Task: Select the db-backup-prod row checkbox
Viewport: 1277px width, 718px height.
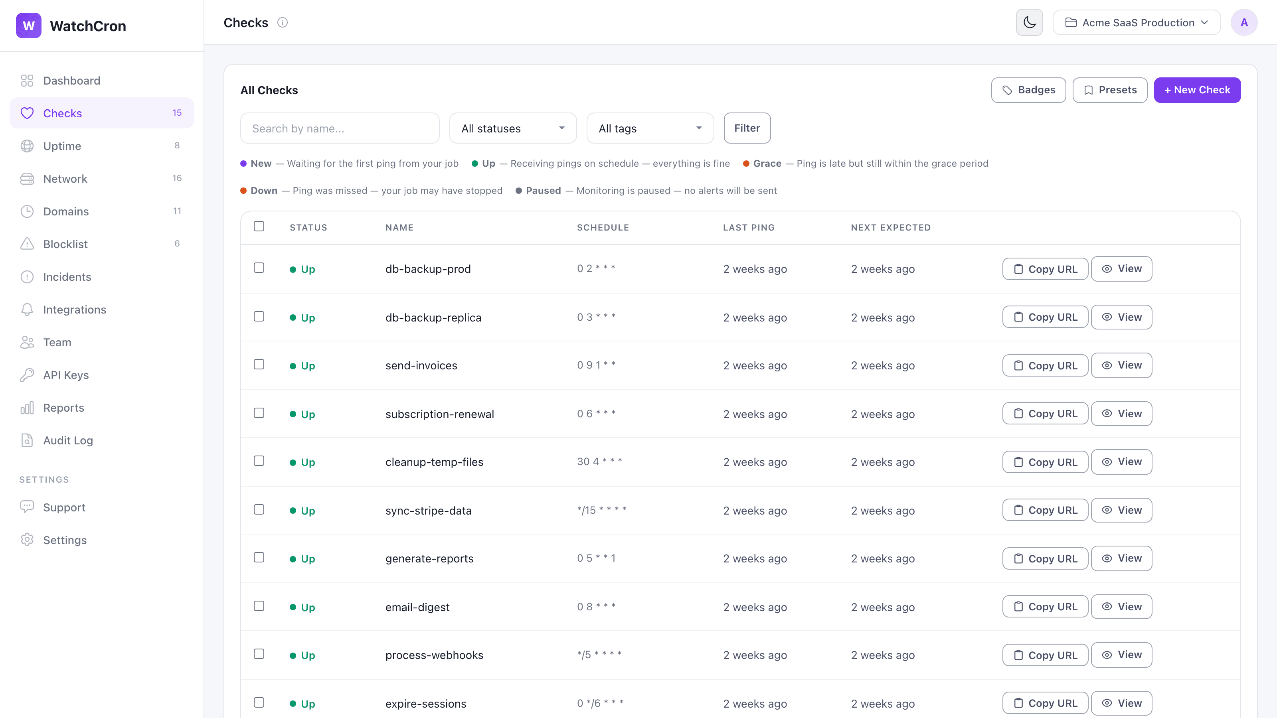Action: (x=259, y=268)
